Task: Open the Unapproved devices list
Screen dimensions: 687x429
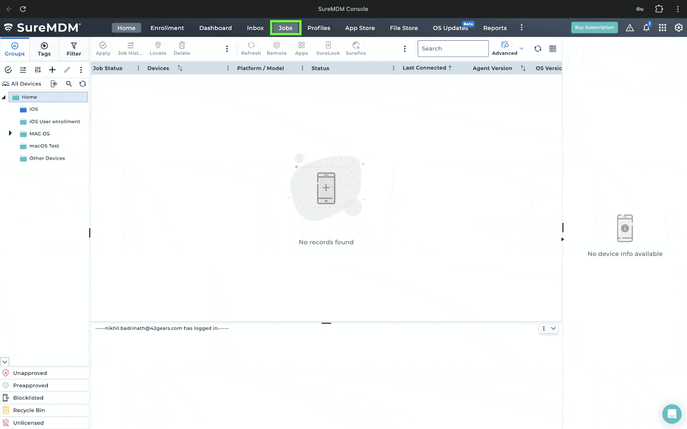Action: point(30,373)
